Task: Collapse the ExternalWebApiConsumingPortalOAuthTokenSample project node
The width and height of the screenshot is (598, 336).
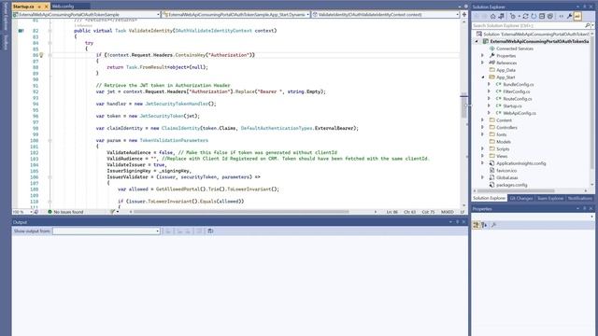Action: 477,41
